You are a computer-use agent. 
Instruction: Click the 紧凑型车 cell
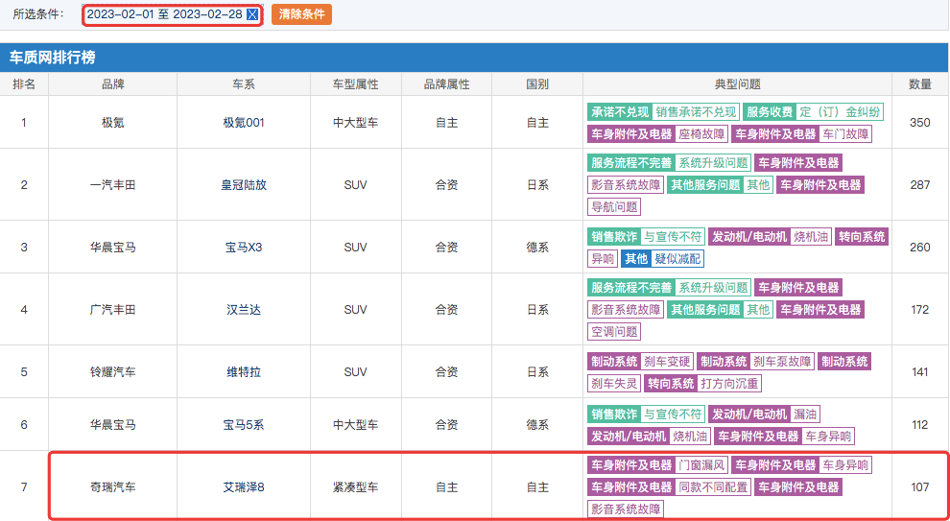(356, 486)
